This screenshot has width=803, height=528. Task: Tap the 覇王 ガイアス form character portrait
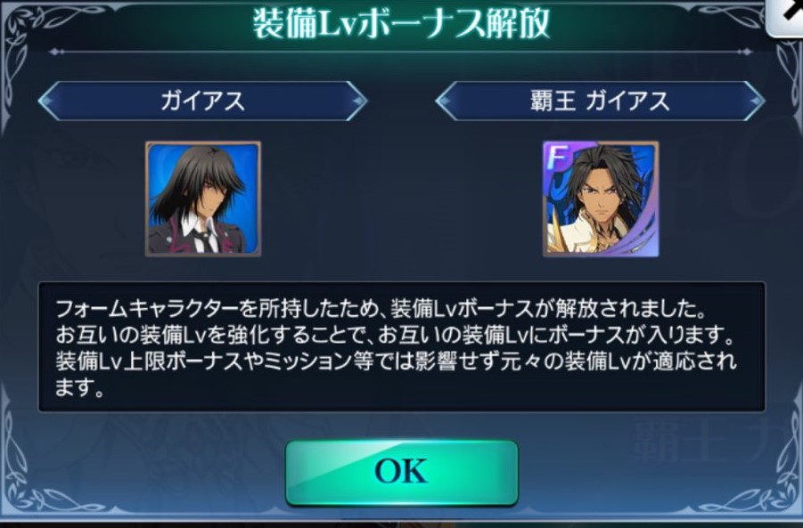point(601,199)
